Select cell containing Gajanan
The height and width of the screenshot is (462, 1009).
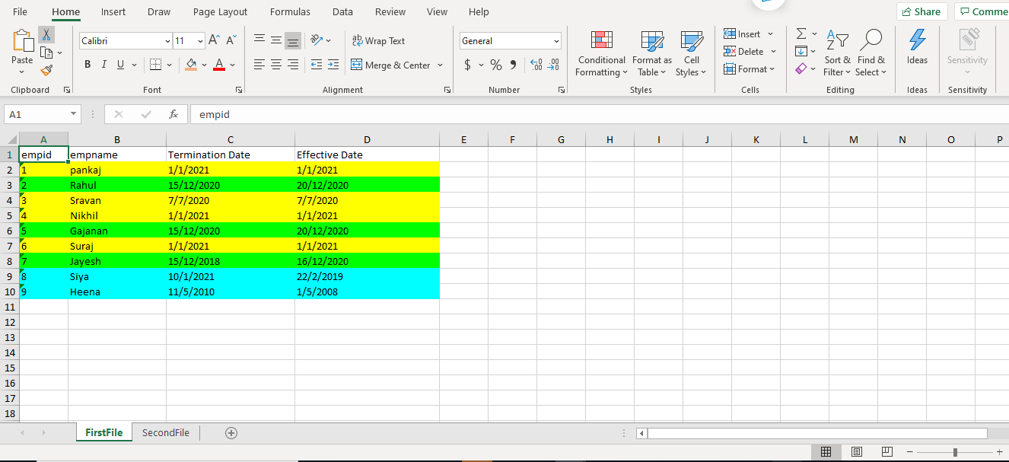[x=117, y=231]
